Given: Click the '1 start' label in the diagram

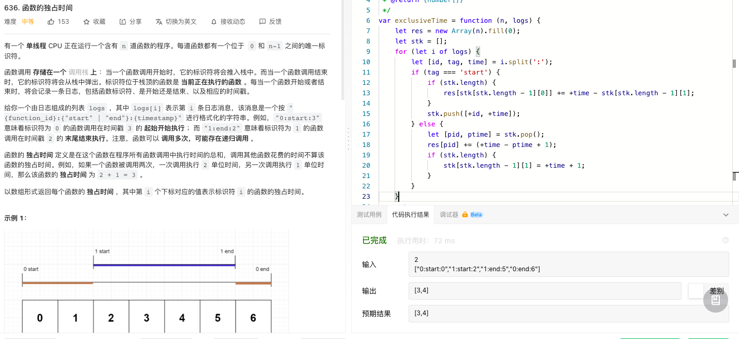Looking at the screenshot, I should [x=102, y=251].
